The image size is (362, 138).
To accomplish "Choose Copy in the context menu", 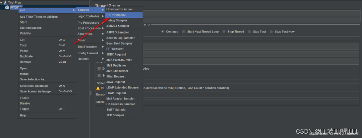I will (x=48, y=45).
